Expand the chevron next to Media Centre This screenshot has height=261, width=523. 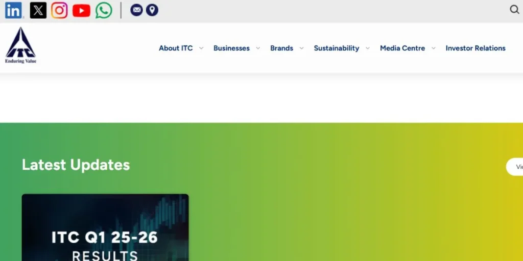coord(433,48)
